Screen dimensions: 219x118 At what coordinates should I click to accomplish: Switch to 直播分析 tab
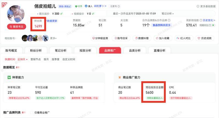click(160, 50)
